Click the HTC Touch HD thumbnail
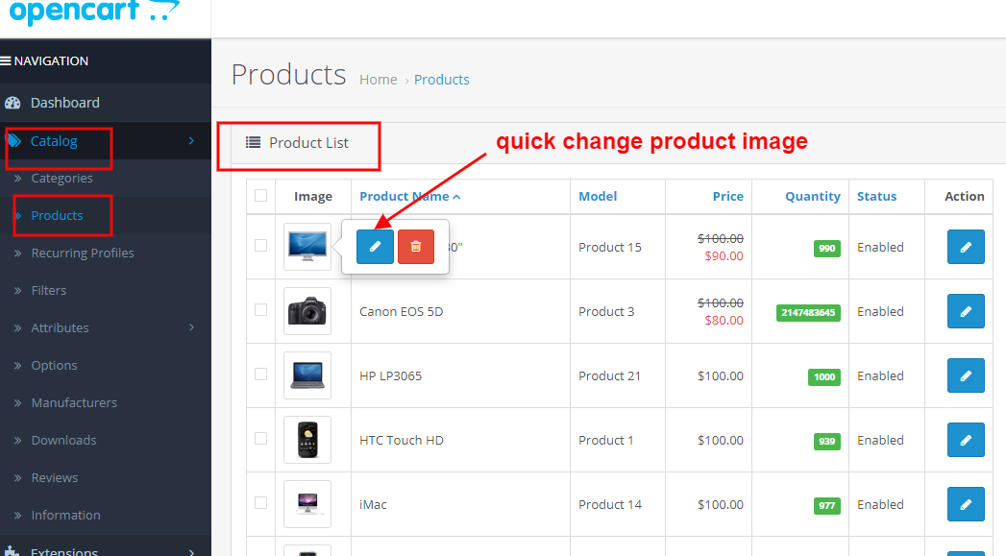1006x556 pixels. click(307, 440)
